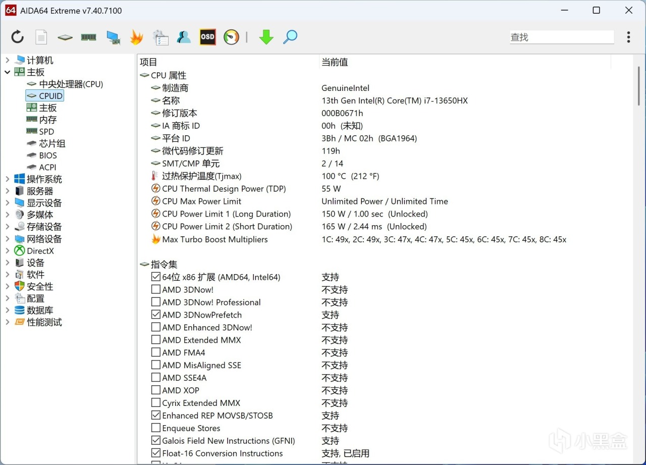This screenshot has width=646, height=465.
Task: Select the 指令集 group header
Action: 158,264
